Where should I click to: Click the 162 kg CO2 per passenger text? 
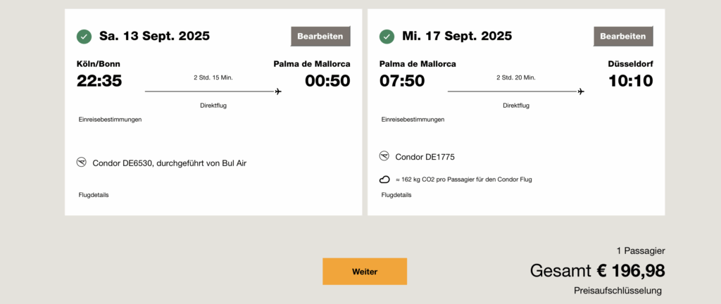click(x=464, y=179)
